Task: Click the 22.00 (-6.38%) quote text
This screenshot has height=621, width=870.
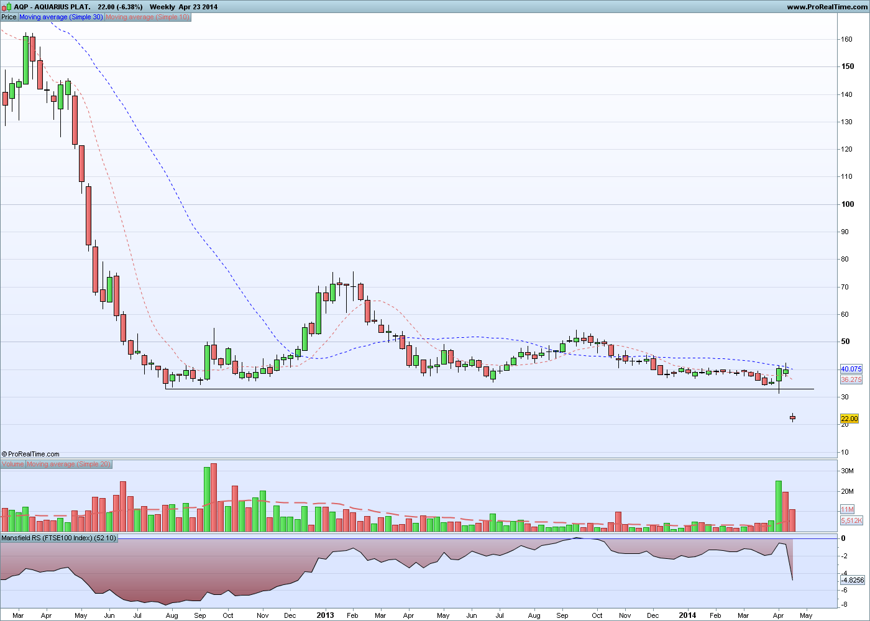Action: [x=120, y=7]
